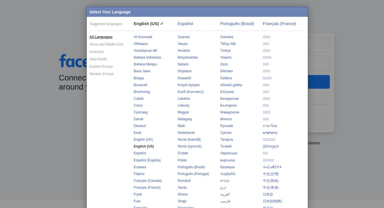Select Cymraeg language
This screenshot has height=208, width=384.
coord(140,112)
